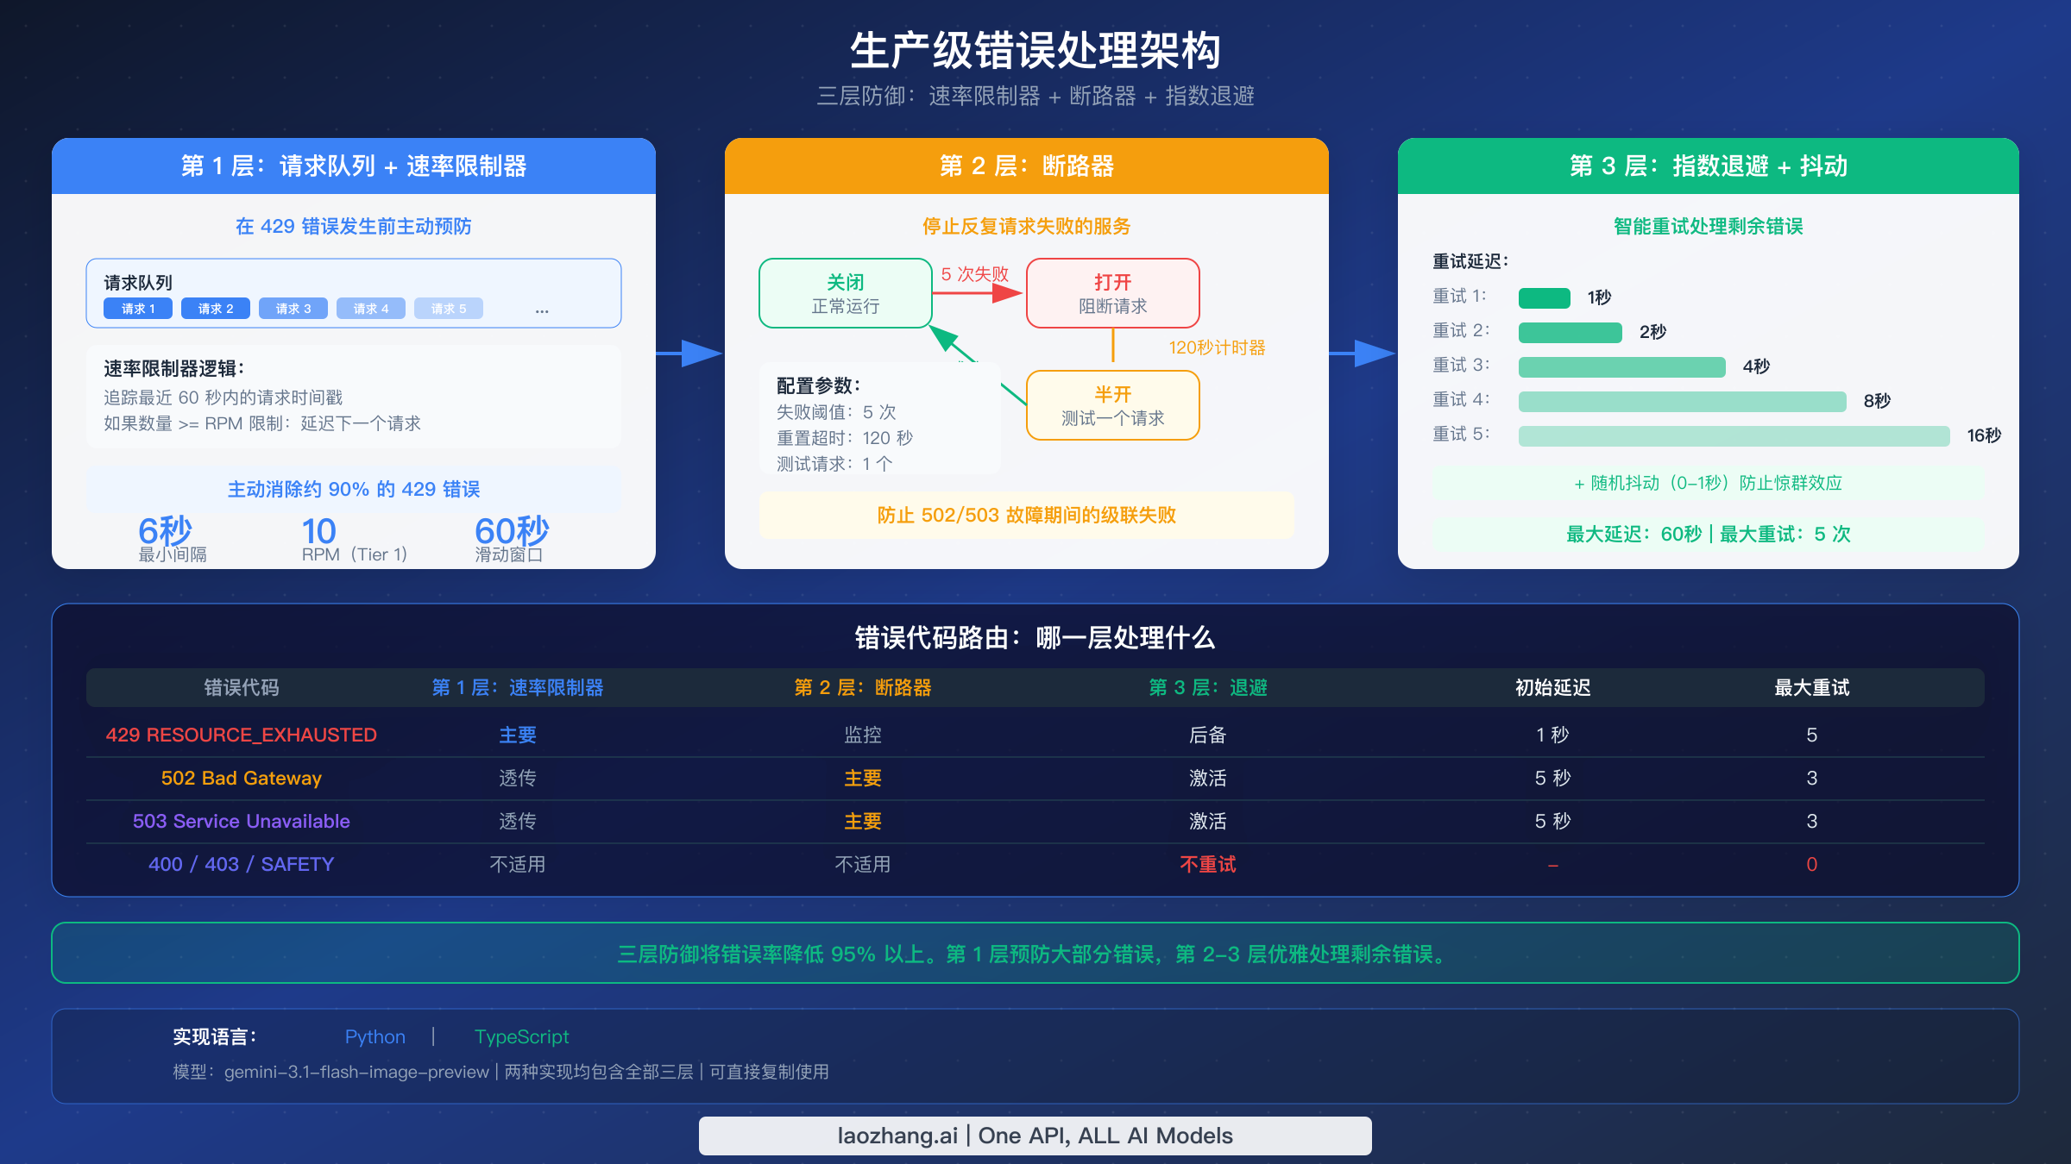Select the 打开 blocked-request state node
Screen dimensions: 2071x1164
1112,293
